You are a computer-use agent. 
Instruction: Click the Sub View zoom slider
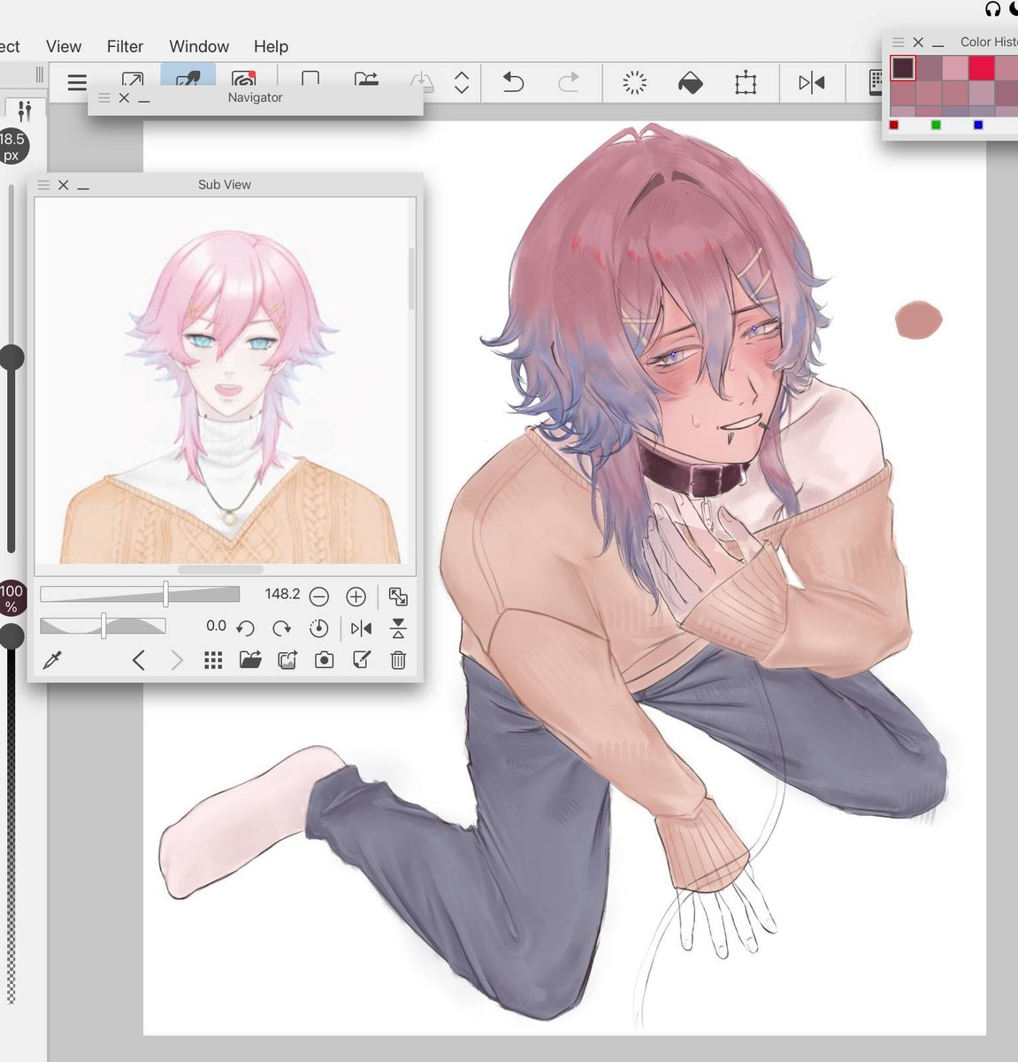140,594
